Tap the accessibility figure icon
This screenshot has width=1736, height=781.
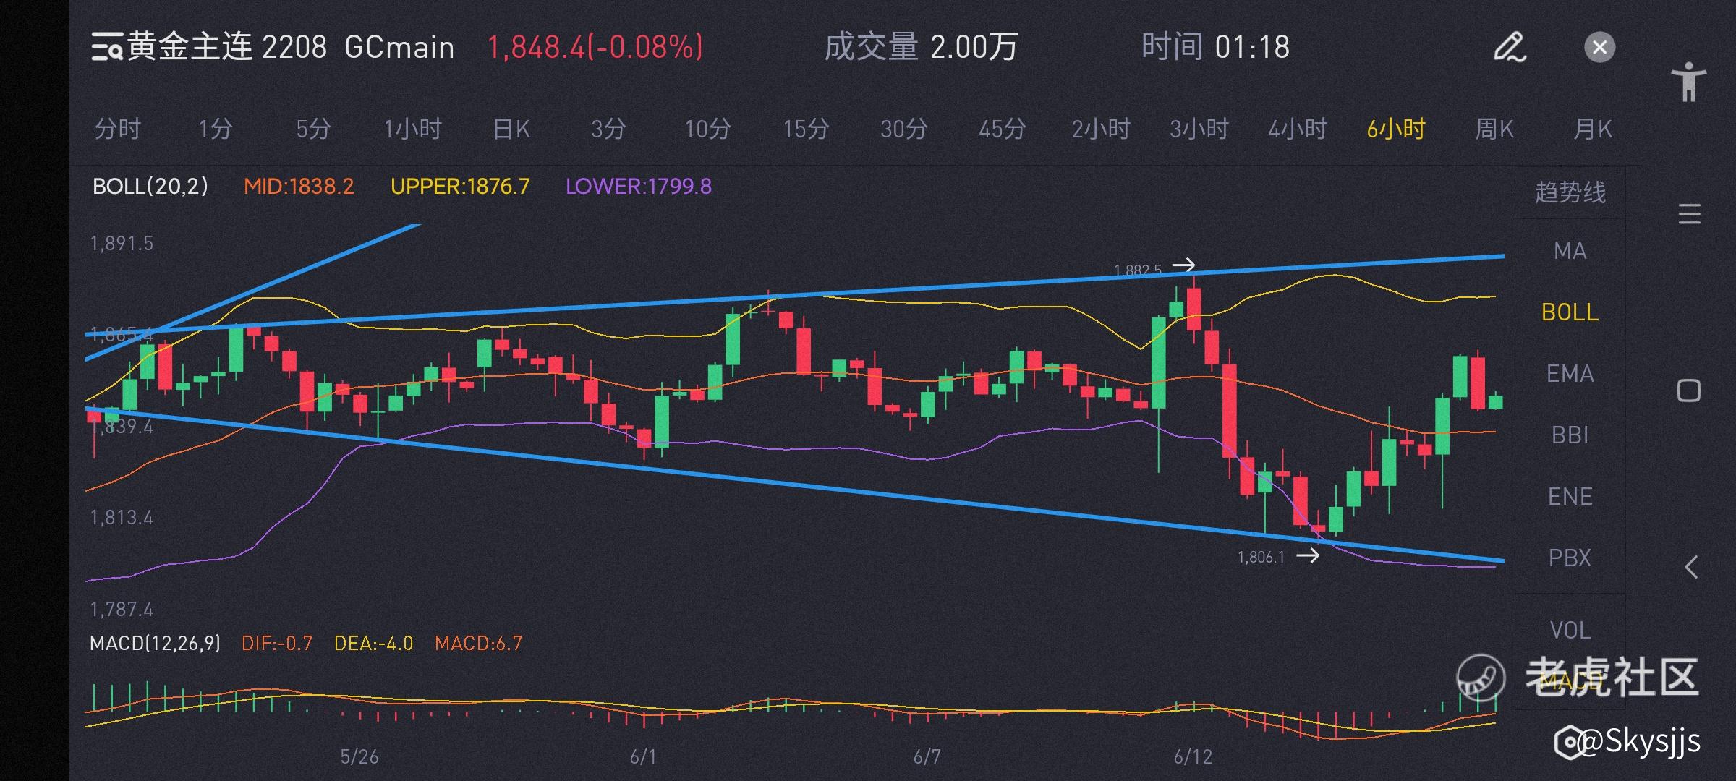point(1689,82)
